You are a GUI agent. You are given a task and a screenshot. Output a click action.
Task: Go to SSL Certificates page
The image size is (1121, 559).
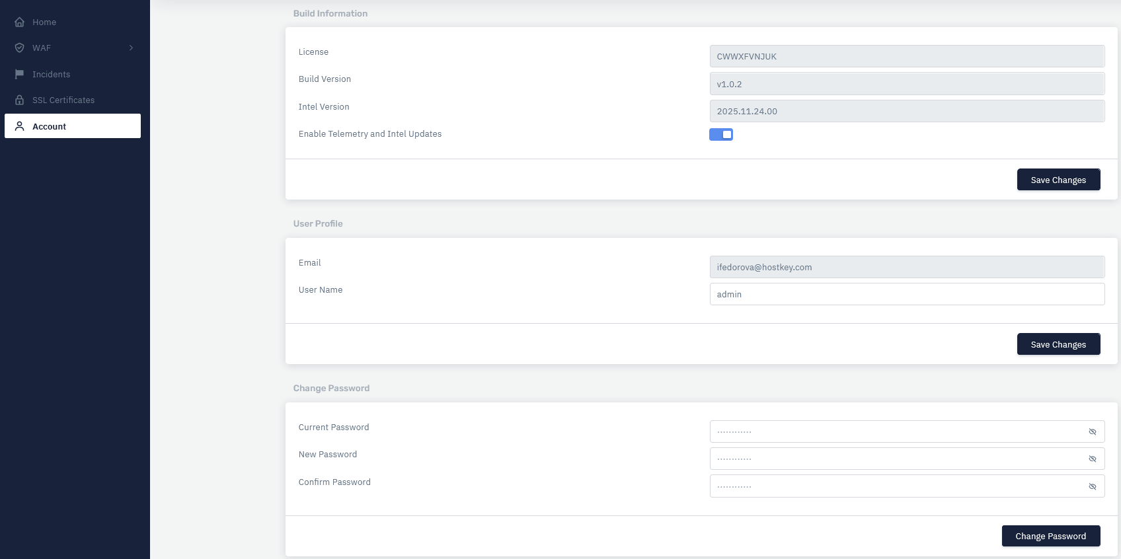pos(63,100)
